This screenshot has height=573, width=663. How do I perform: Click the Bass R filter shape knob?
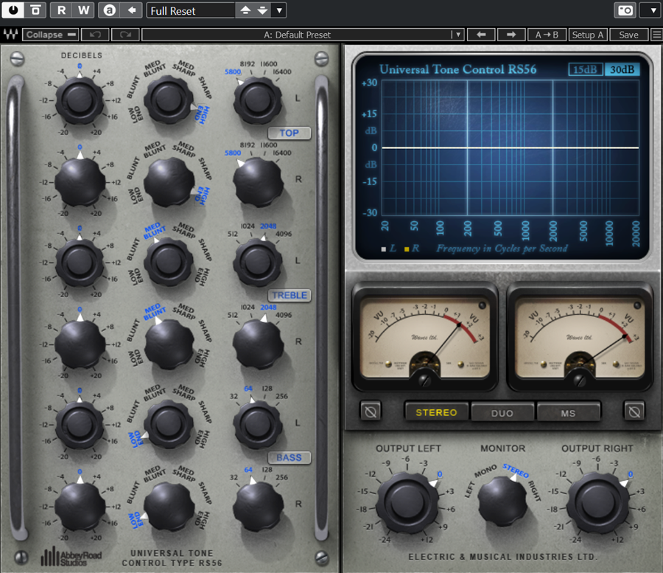pyautogui.click(x=169, y=506)
